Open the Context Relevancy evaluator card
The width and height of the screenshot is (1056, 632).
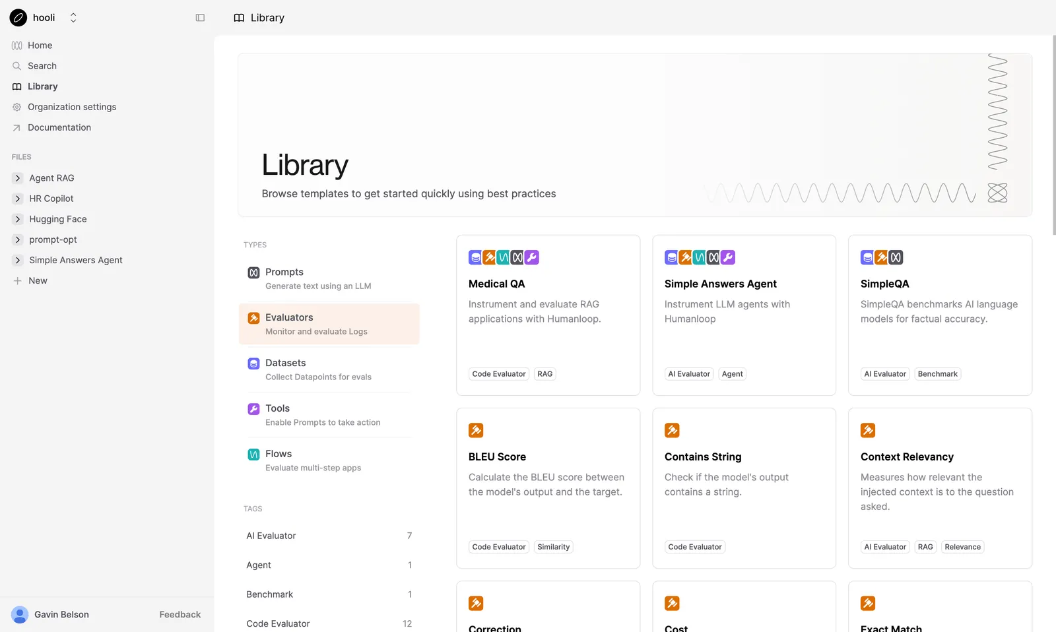940,488
